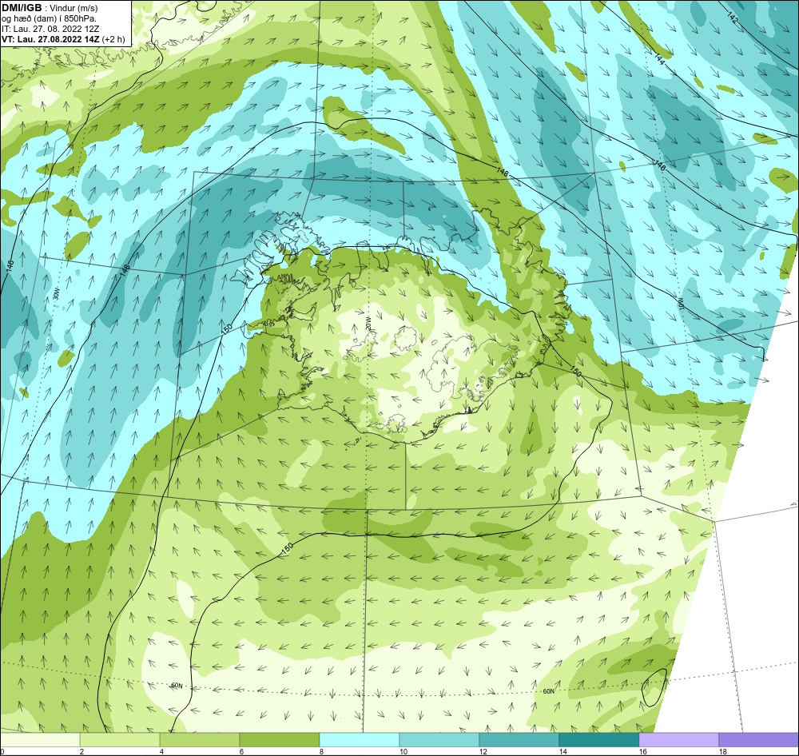Select the 'og hæð (dam) í 850hPa.' line
This screenshot has width=799, height=756.
point(50,18)
